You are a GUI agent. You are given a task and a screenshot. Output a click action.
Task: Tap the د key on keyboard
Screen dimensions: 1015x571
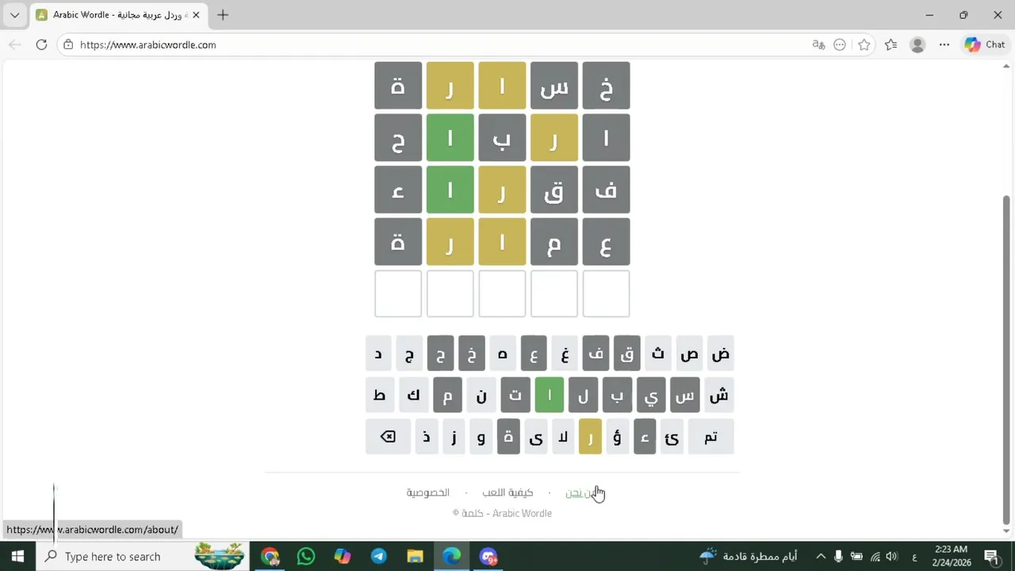(378, 354)
